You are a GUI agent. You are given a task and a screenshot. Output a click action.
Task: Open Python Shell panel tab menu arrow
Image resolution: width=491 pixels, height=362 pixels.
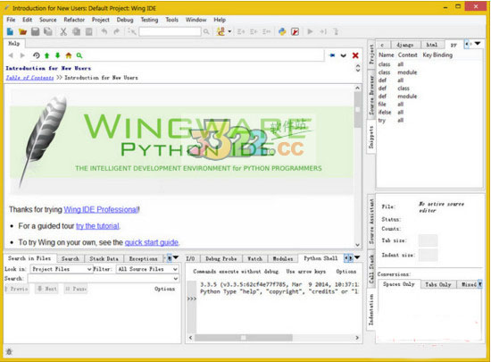point(357,257)
